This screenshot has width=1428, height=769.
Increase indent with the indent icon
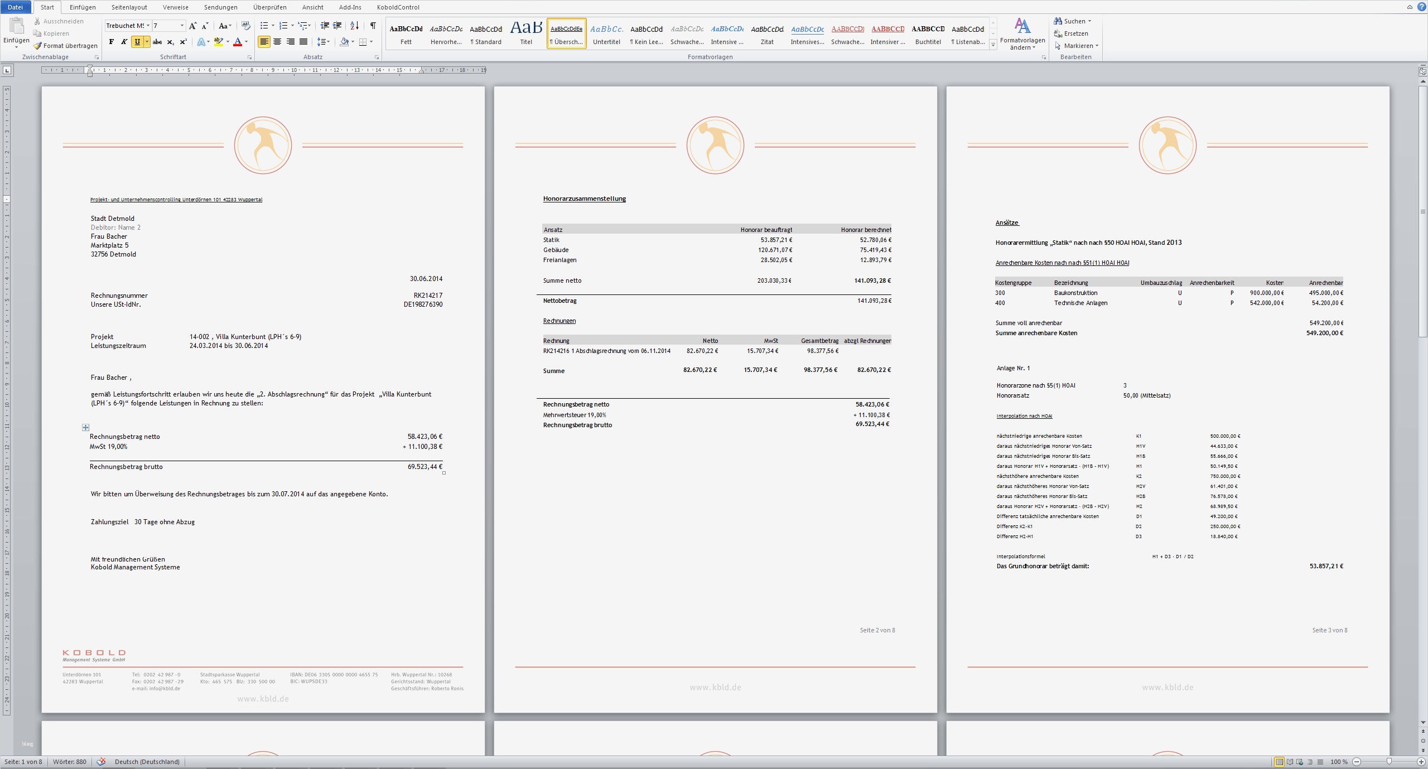pyautogui.click(x=337, y=26)
